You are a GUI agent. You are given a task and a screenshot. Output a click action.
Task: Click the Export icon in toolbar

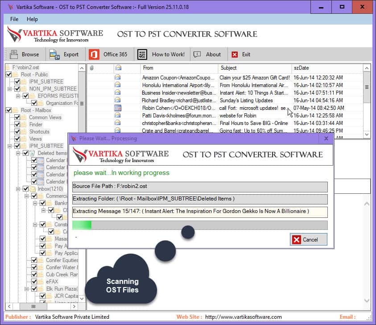[x=54, y=54]
